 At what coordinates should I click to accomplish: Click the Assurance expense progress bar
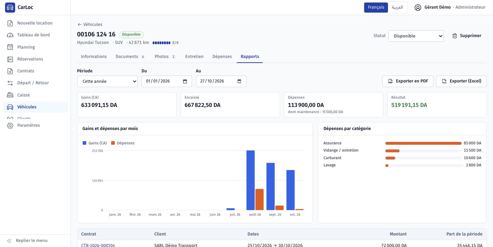(423, 143)
